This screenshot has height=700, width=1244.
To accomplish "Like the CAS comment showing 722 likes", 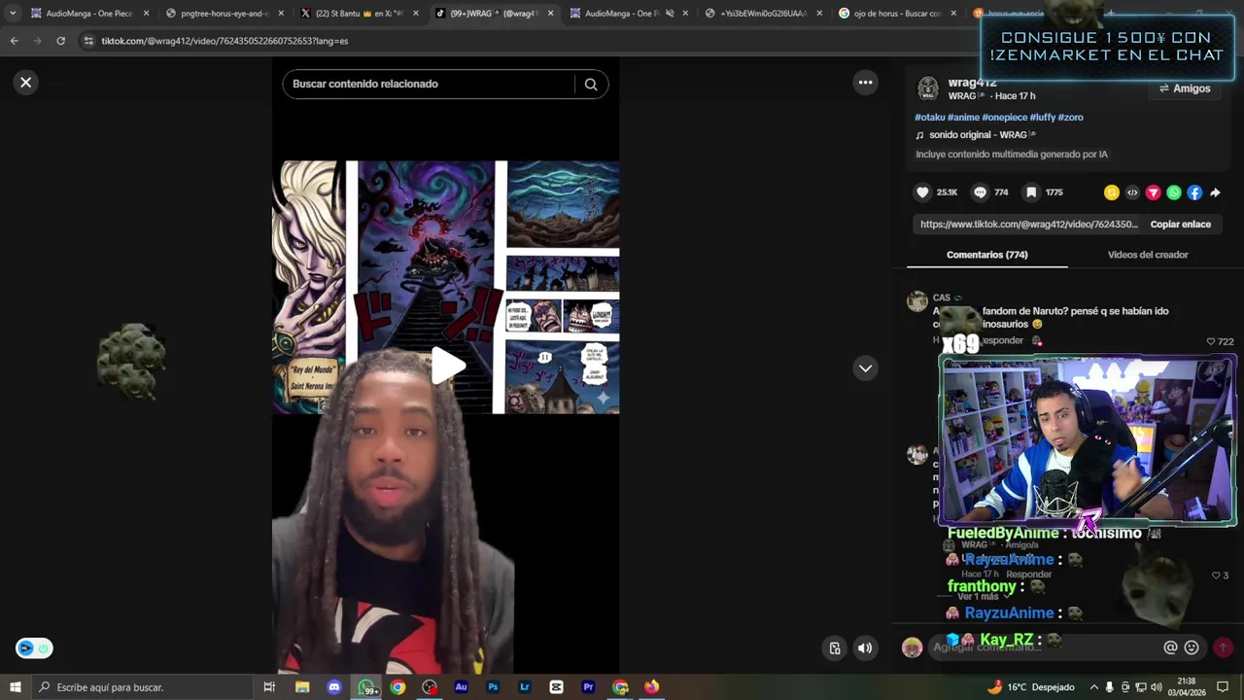I will (x=1211, y=341).
